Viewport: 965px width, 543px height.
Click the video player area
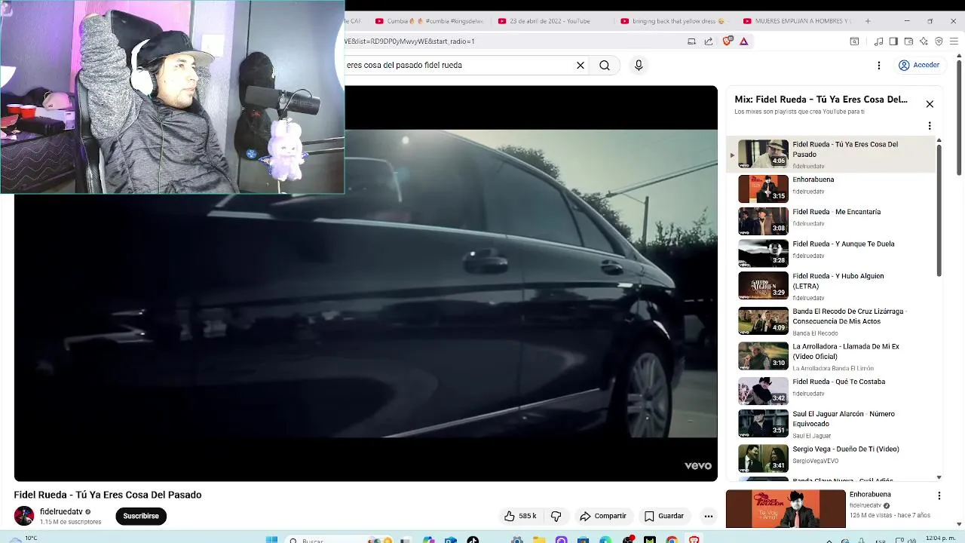[x=366, y=283]
